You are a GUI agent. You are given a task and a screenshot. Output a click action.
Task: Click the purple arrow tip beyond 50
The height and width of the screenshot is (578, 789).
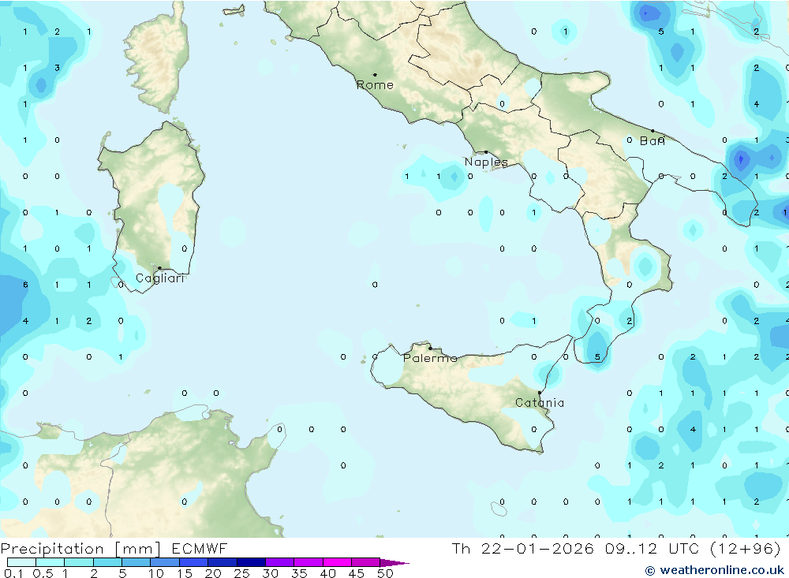(x=395, y=563)
